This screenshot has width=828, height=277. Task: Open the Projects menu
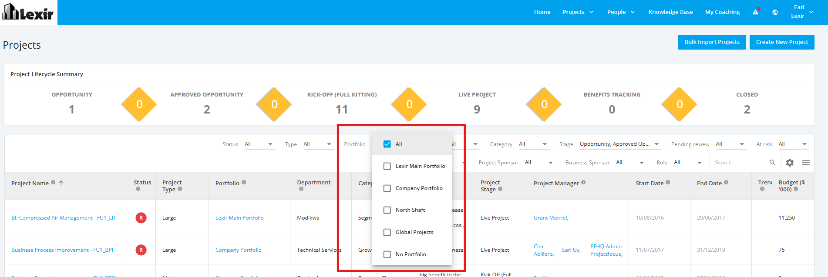click(x=578, y=12)
